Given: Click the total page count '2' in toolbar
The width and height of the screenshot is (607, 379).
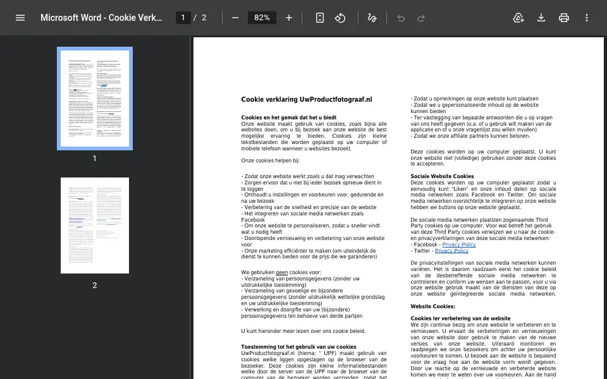Looking at the screenshot, I should pyautogui.click(x=204, y=18).
